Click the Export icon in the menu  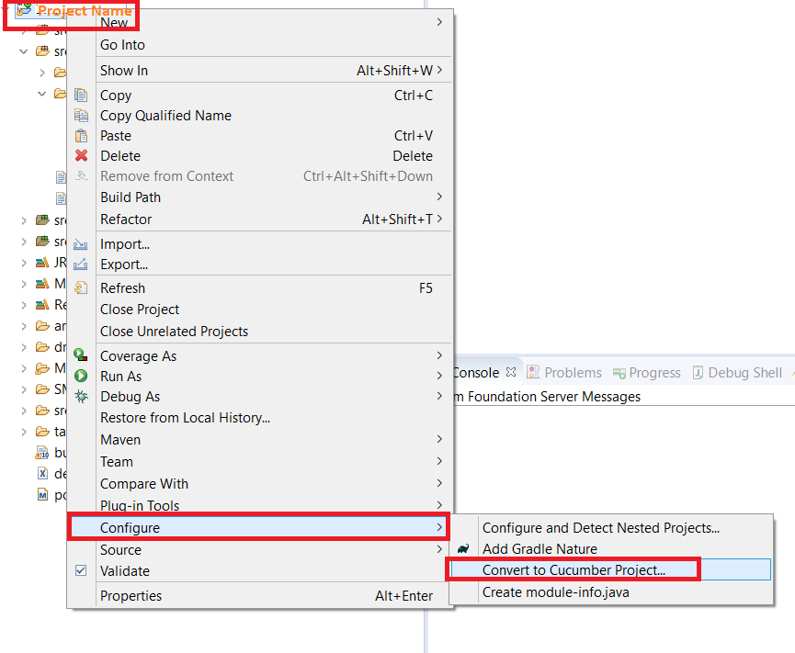81,265
